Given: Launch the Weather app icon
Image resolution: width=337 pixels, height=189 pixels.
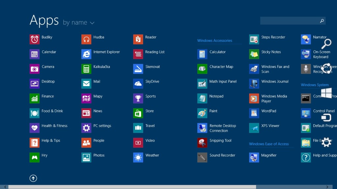Looking at the screenshot, I should 138,157.
